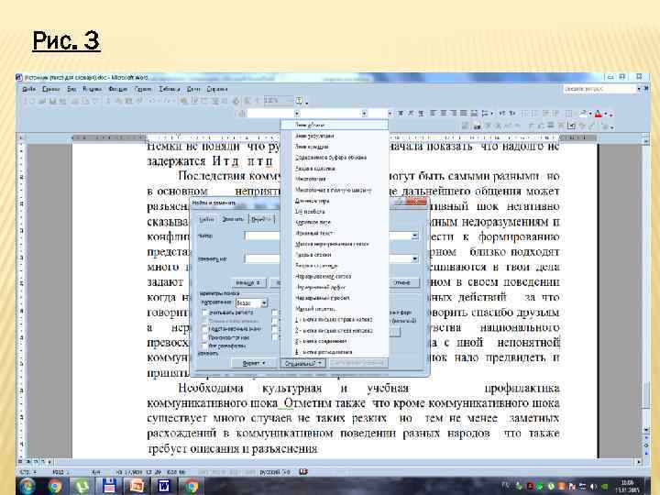The image size is (660, 495).
Task: Choose 'Длинное тире' from special list
Action: (335, 201)
